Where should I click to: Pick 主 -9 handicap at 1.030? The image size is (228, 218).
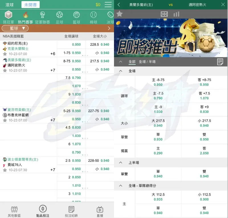(158, 109)
